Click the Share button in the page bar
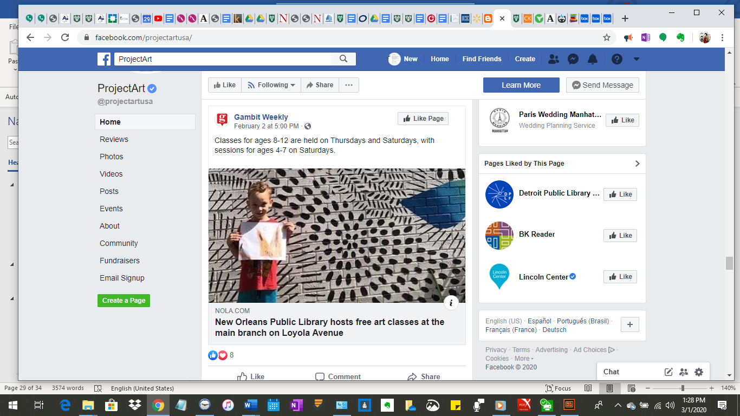This screenshot has width=740, height=416. [320, 85]
